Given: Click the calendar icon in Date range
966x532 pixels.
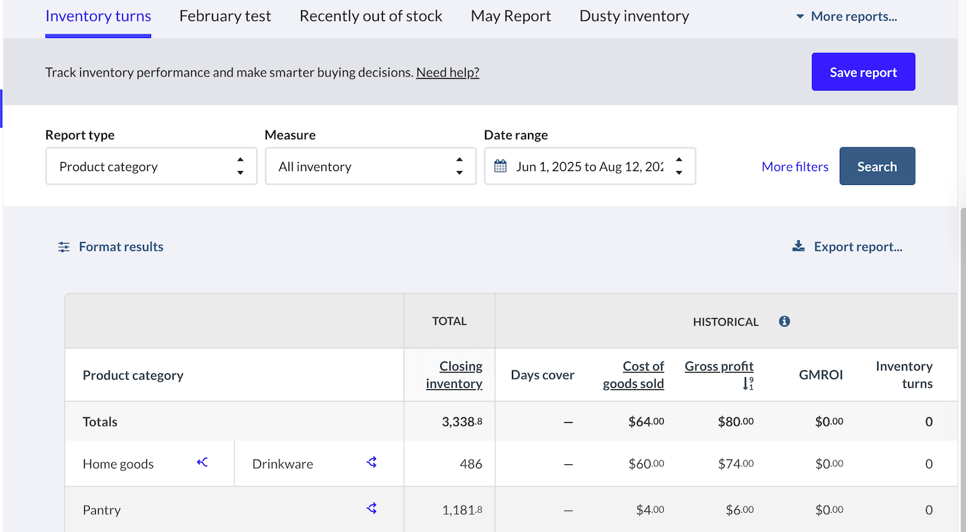Looking at the screenshot, I should click(500, 166).
